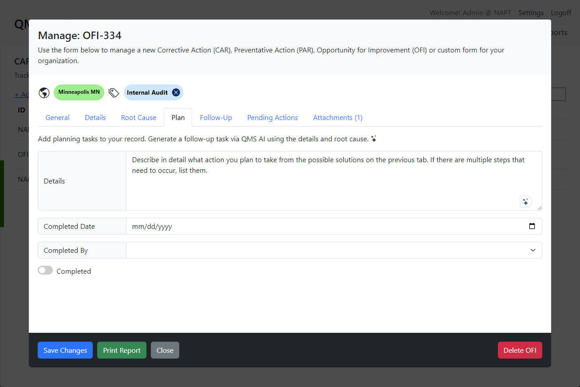Click the Admin link in the welcome text

[x=473, y=12]
